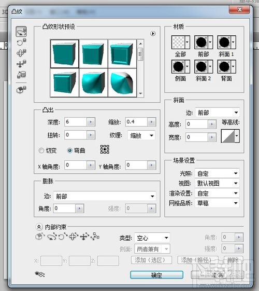Click the X 轴角度 value field

[76, 165]
